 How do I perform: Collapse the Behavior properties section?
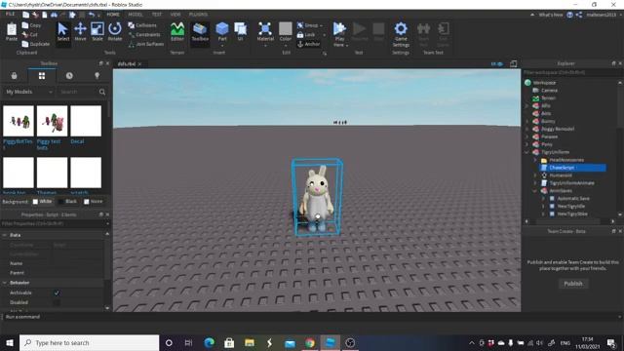(5, 283)
